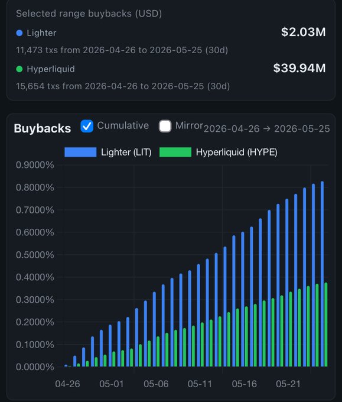Toggle Lighter (LIT) legend blue swatch
Image resolution: width=342 pixels, height=402 pixels.
[80, 152]
